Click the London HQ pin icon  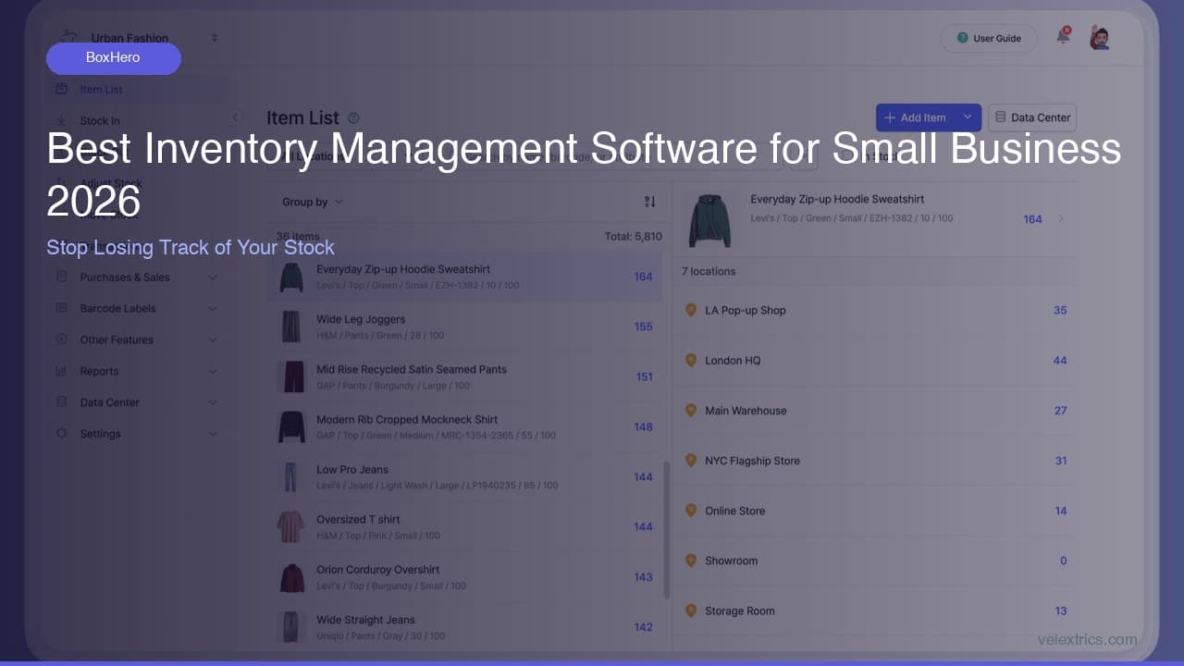click(x=690, y=360)
